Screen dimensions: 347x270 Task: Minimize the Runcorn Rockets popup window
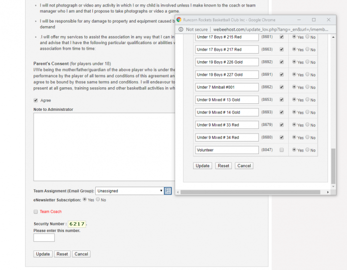pos(299,20)
